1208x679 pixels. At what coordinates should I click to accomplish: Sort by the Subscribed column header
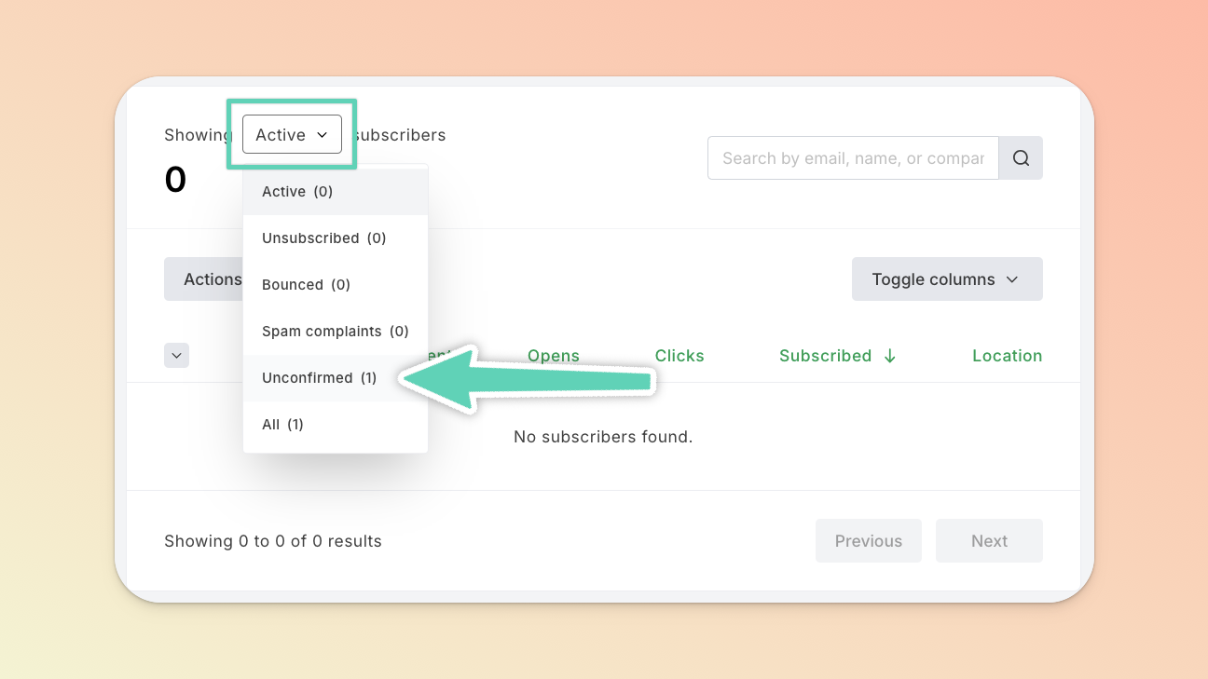pyautogui.click(x=825, y=356)
